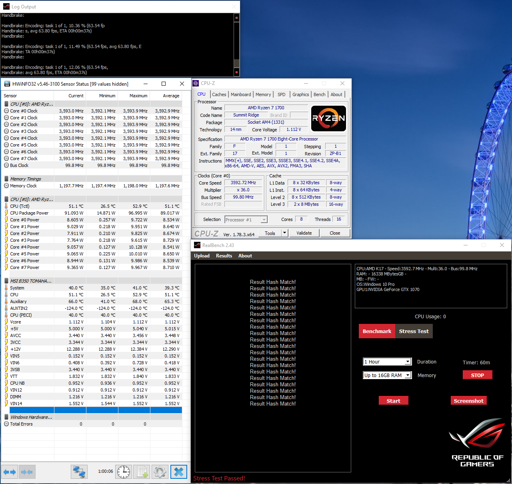This screenshot has width=512, height=484.
Task: Open the CPU-Z Tools dropdown arrow
Action: (284, 233)
